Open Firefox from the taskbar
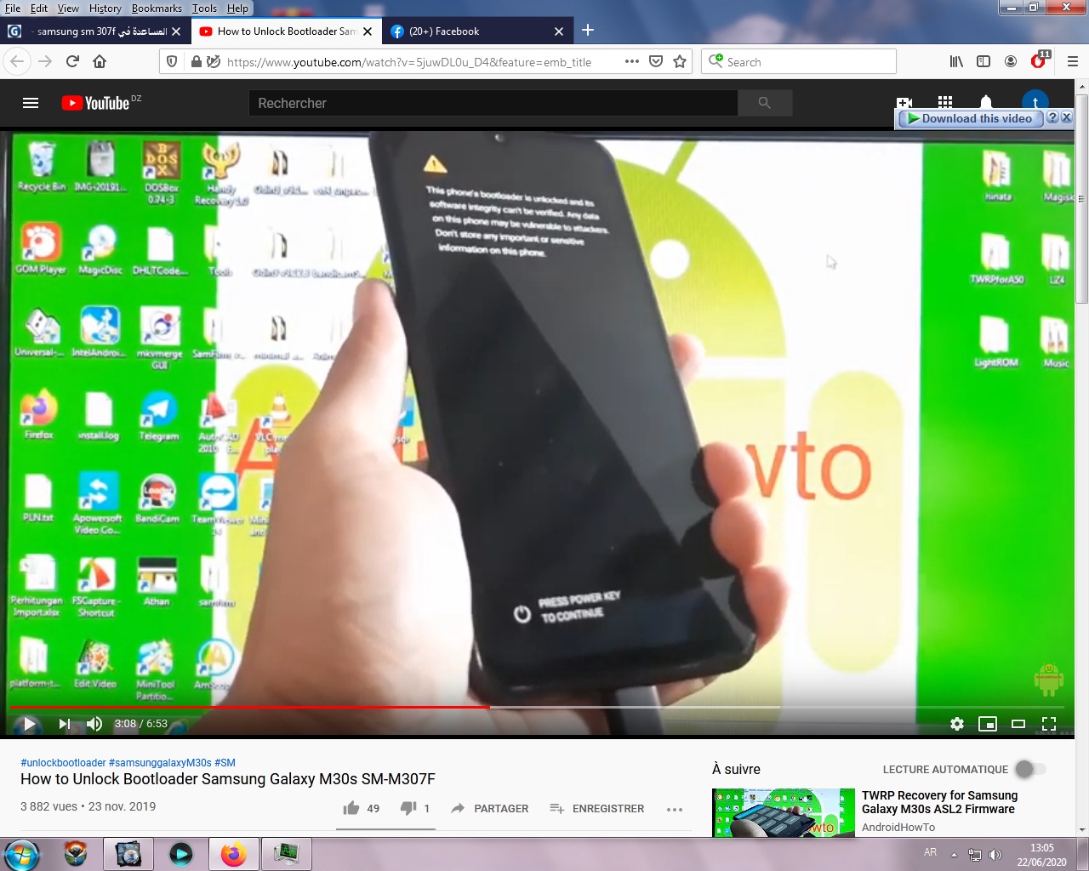Screen dimensions: 1089x871 pos(233,854)
